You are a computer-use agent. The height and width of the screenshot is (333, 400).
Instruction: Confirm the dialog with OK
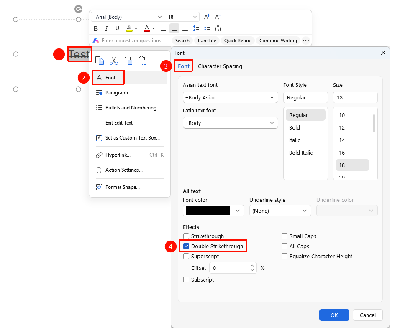[334, 315]
